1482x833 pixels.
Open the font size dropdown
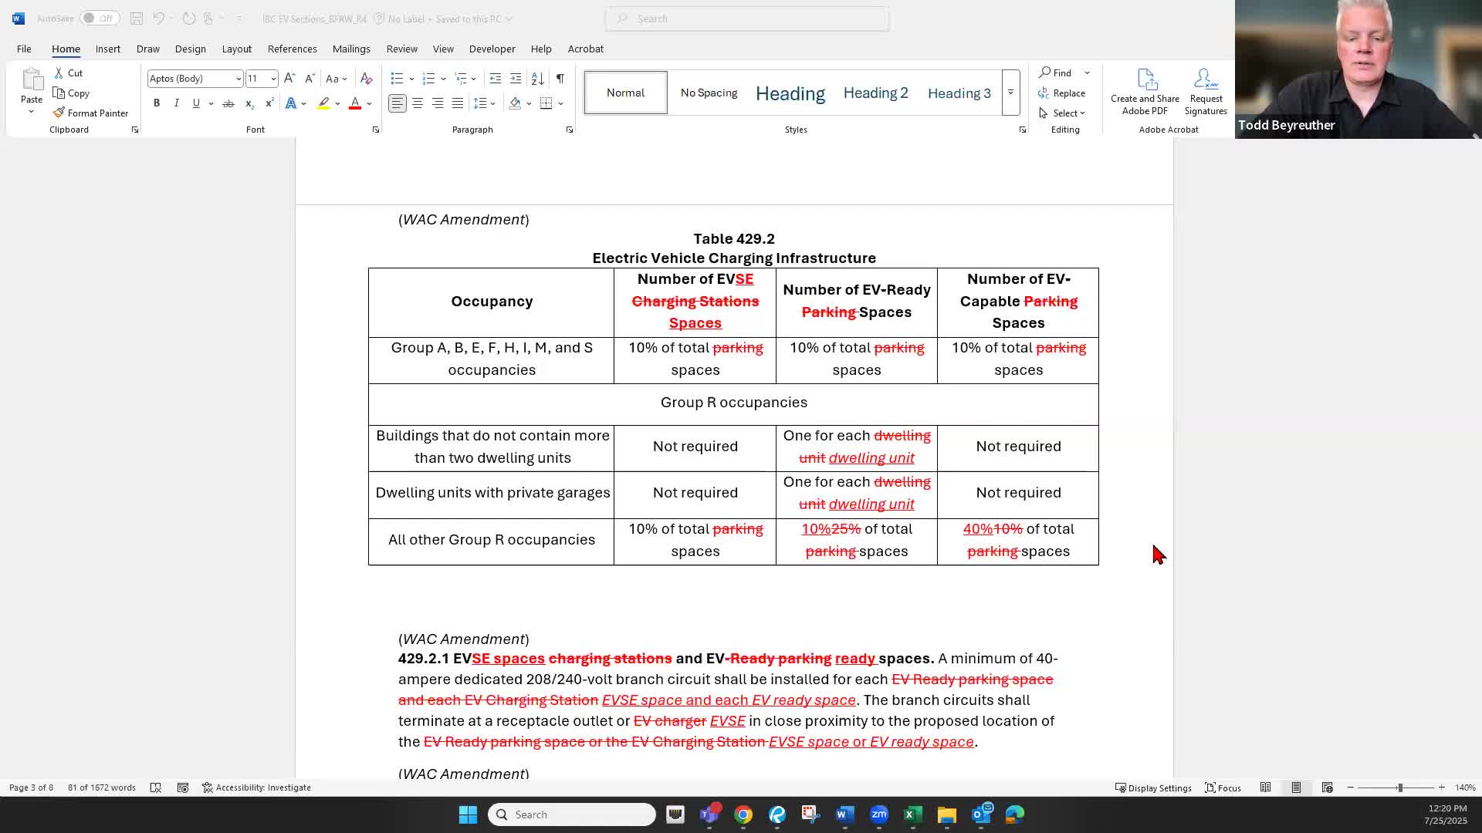273,79
